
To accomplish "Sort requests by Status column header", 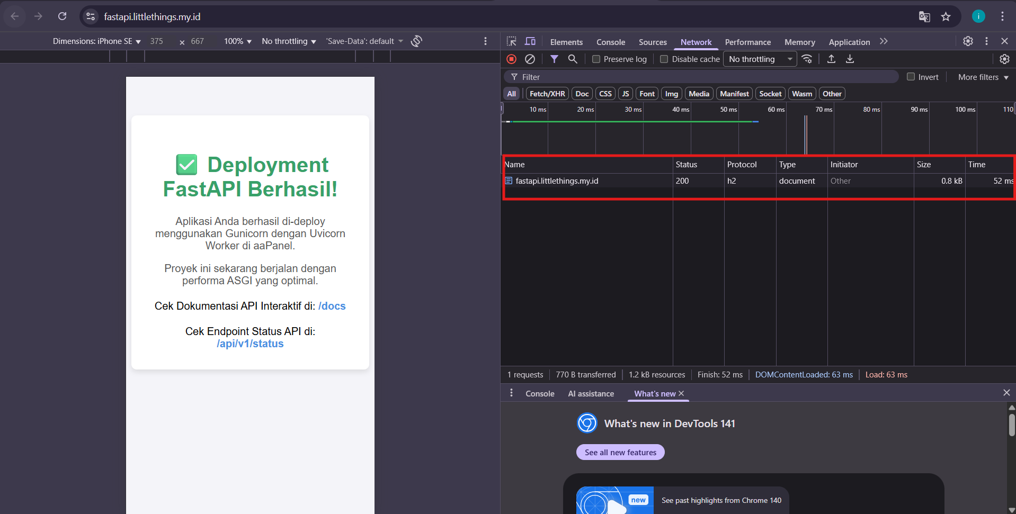I will 698,165.
